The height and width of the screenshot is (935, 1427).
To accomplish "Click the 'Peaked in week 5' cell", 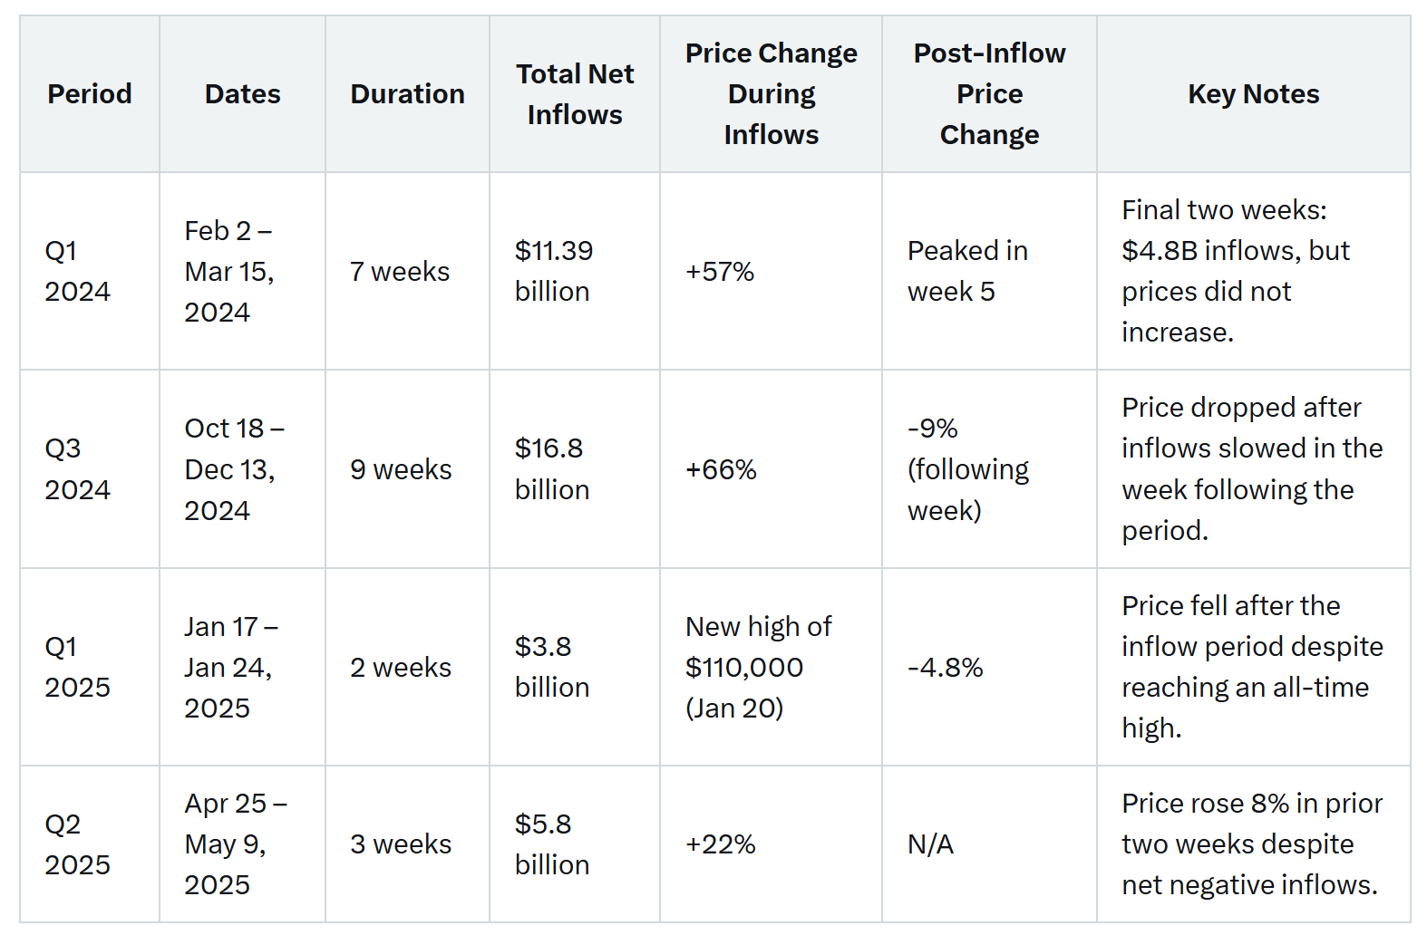I will 966,271.
